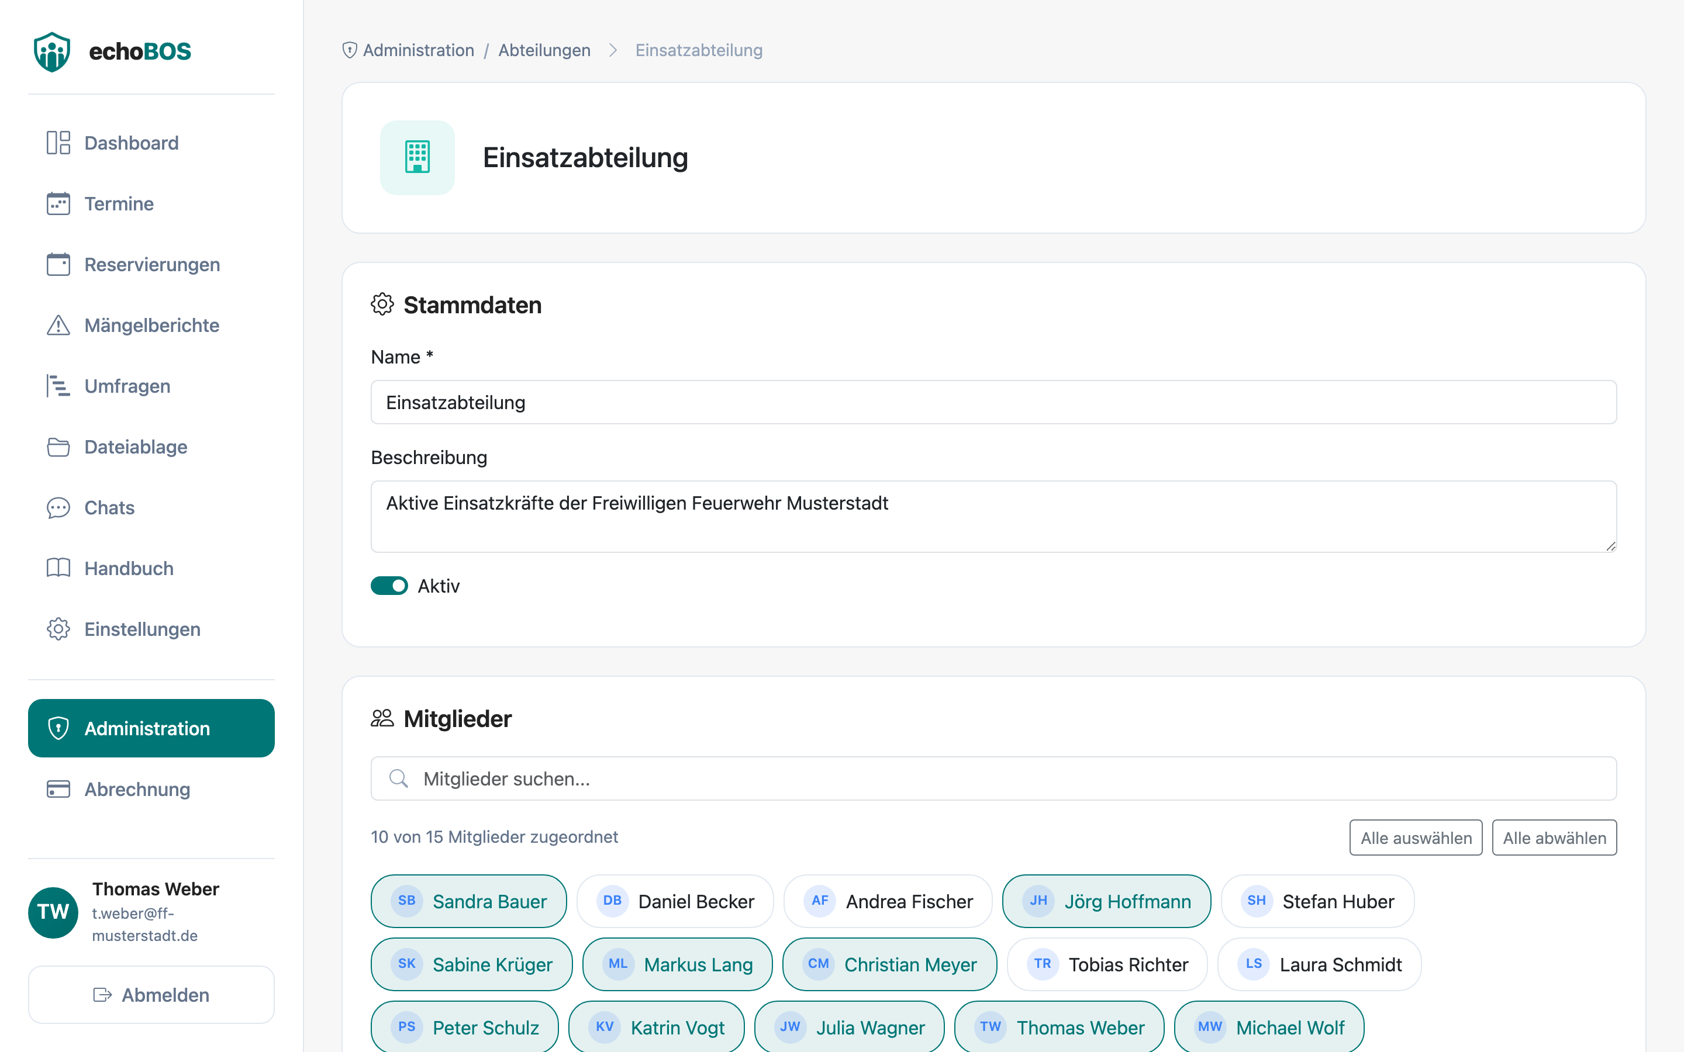The width and height of the screenshot is (1684, 1052).
Task: Grab the Beschreibung textarea resize handle
Action: pyautogui.click(x=1610, y=546)
